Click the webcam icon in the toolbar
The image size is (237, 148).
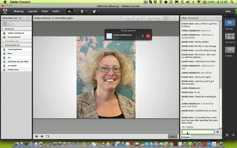(82, 11)
